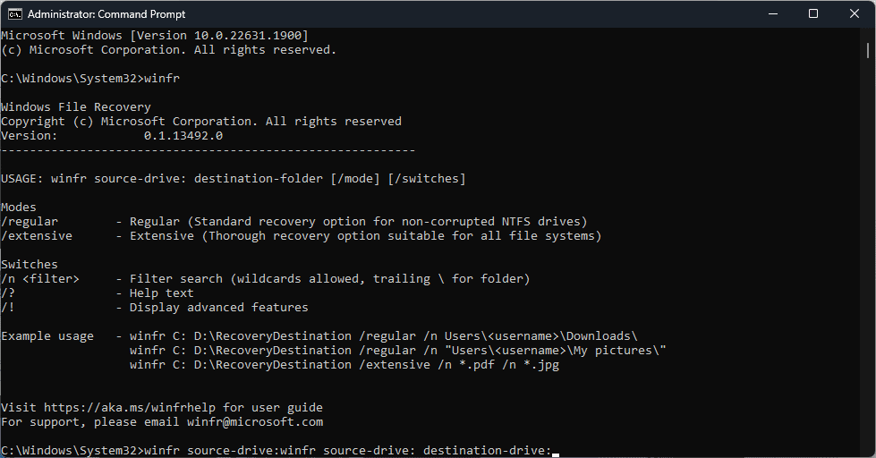Click the winfr@microsoft.com email address
Viewport: 876px width, 458px height.
point(255,422)
